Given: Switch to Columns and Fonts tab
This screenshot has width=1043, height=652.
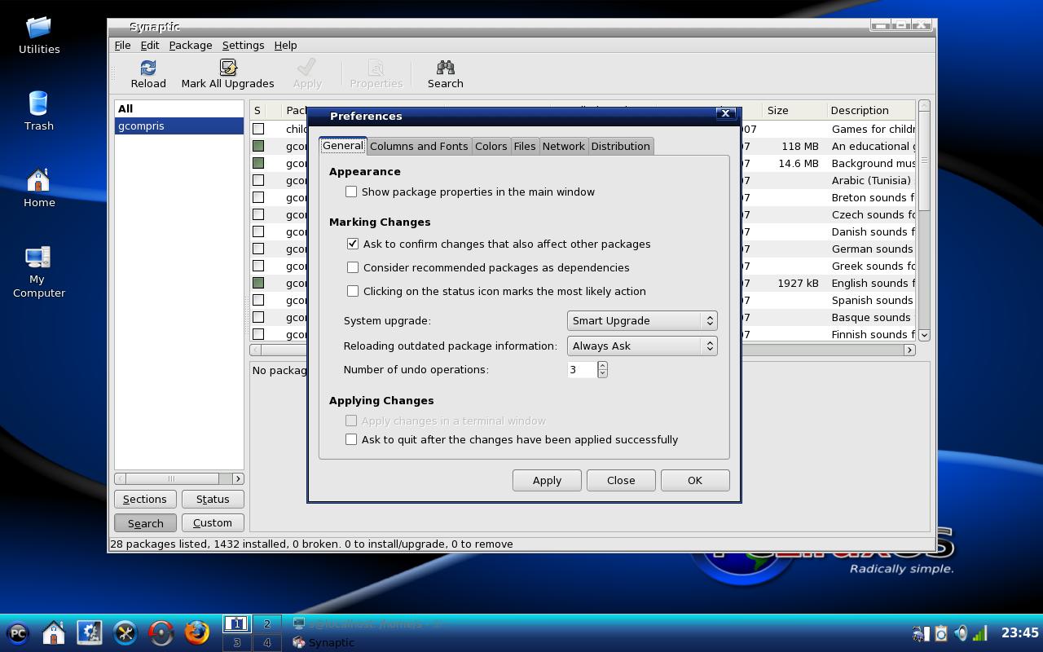Looking at the screenshot, I should point(419,146).
